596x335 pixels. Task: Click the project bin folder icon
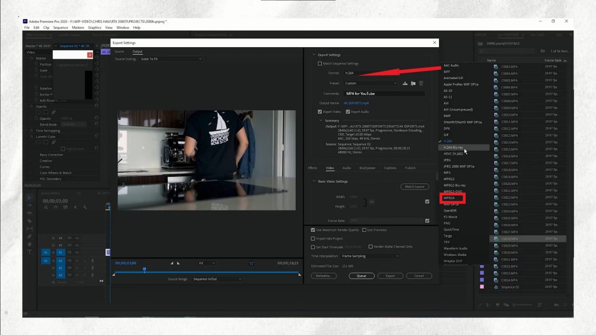coord(480,43)
